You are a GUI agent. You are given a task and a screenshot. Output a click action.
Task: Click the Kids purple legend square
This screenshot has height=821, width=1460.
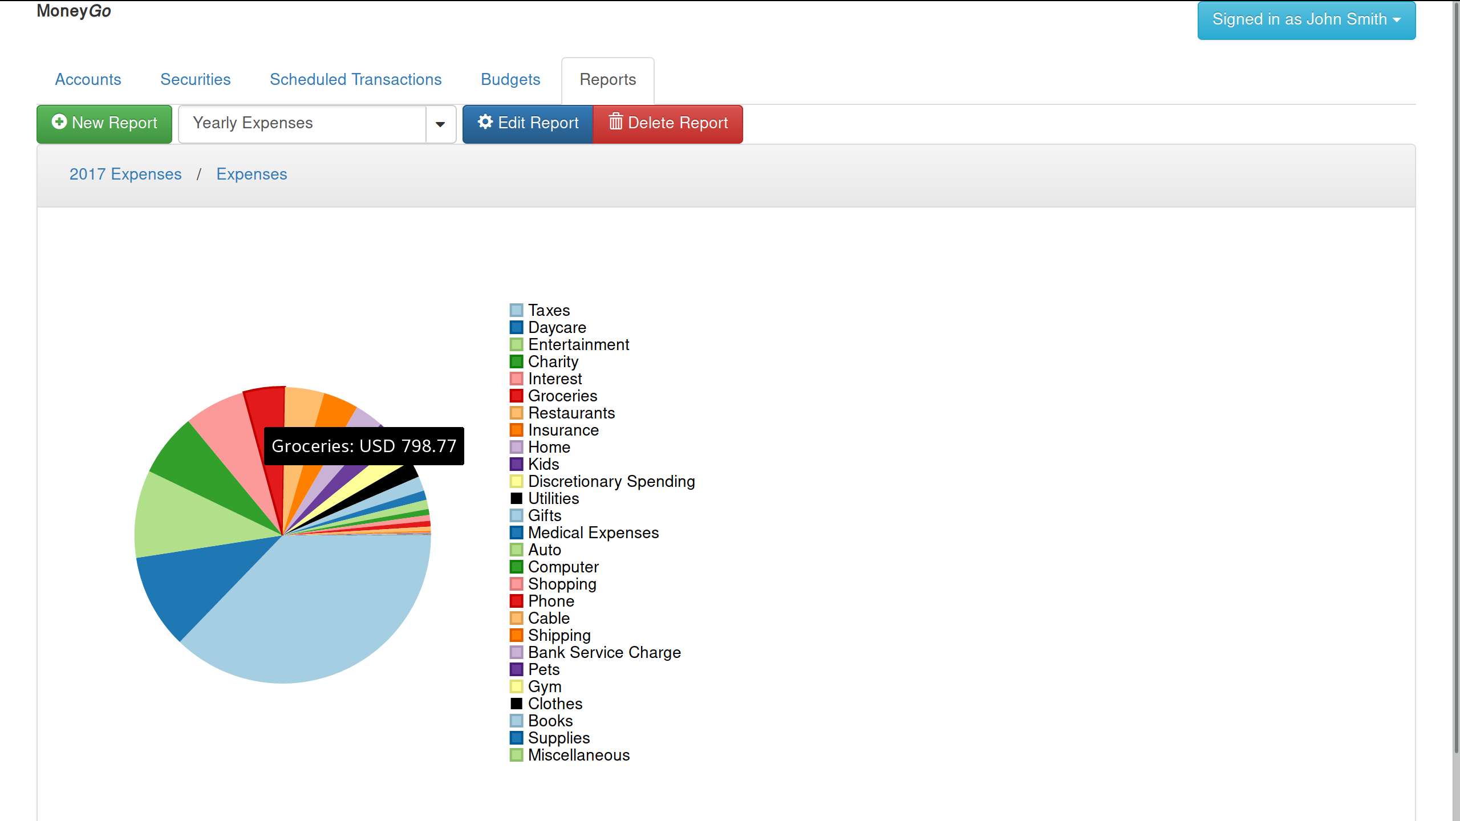[x=516, y=464]
